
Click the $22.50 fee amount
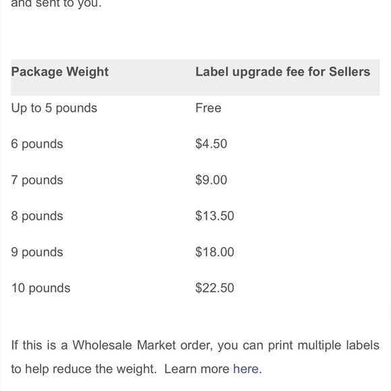click(214, 288)
